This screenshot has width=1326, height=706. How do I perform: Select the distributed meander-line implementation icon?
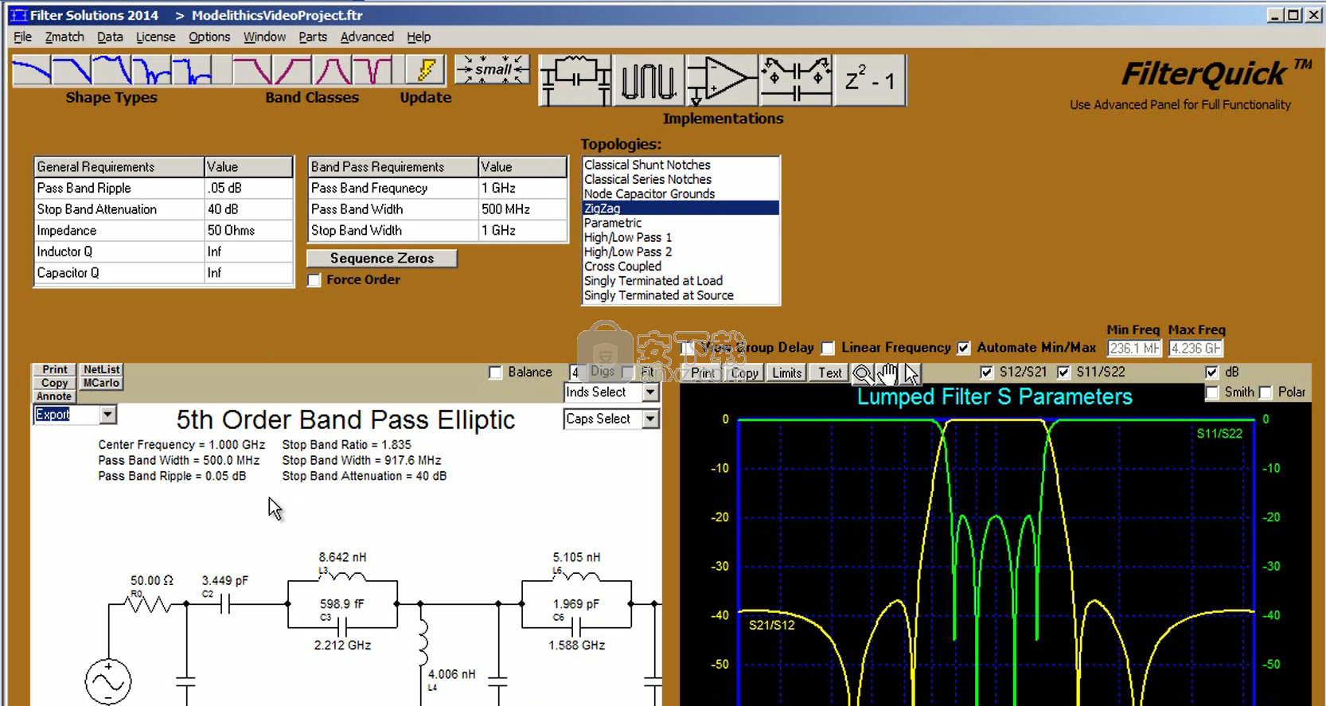(x=648, y=80)
